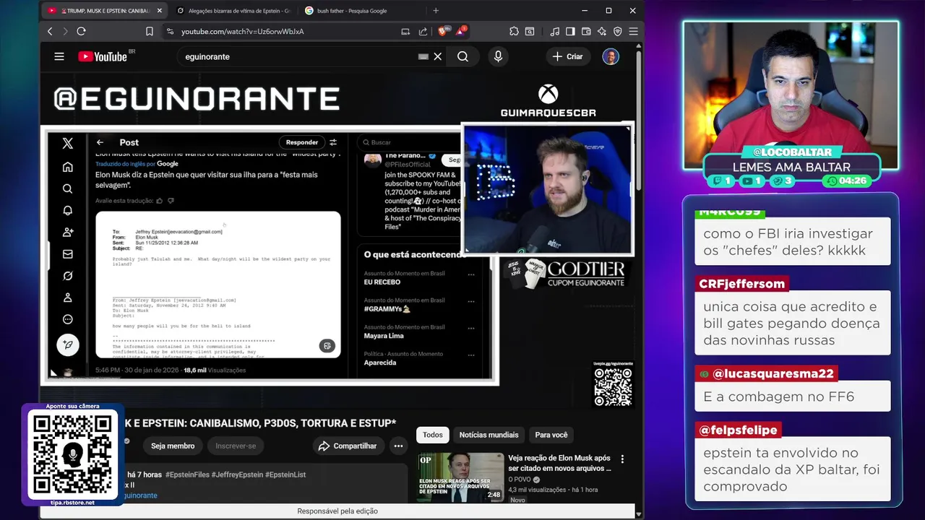Click the Brave Shields lion icon

tap(442, 31)
